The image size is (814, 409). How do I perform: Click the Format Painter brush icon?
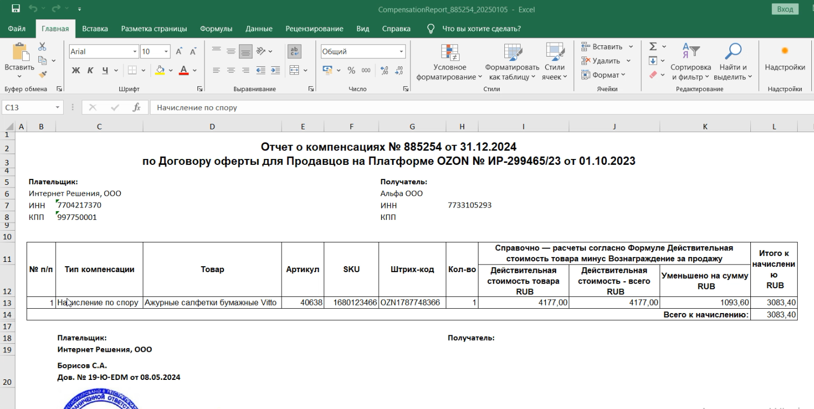click(x=42, y=75)
